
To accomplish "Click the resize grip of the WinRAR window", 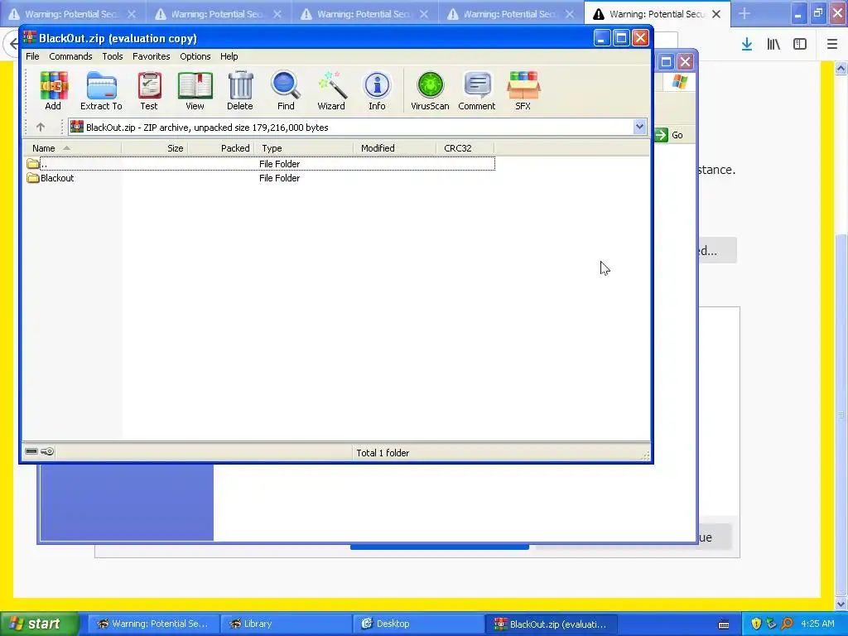I will 644,455.
